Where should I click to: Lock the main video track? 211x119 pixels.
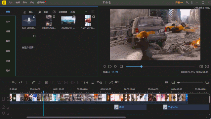[x=8, y=100]
